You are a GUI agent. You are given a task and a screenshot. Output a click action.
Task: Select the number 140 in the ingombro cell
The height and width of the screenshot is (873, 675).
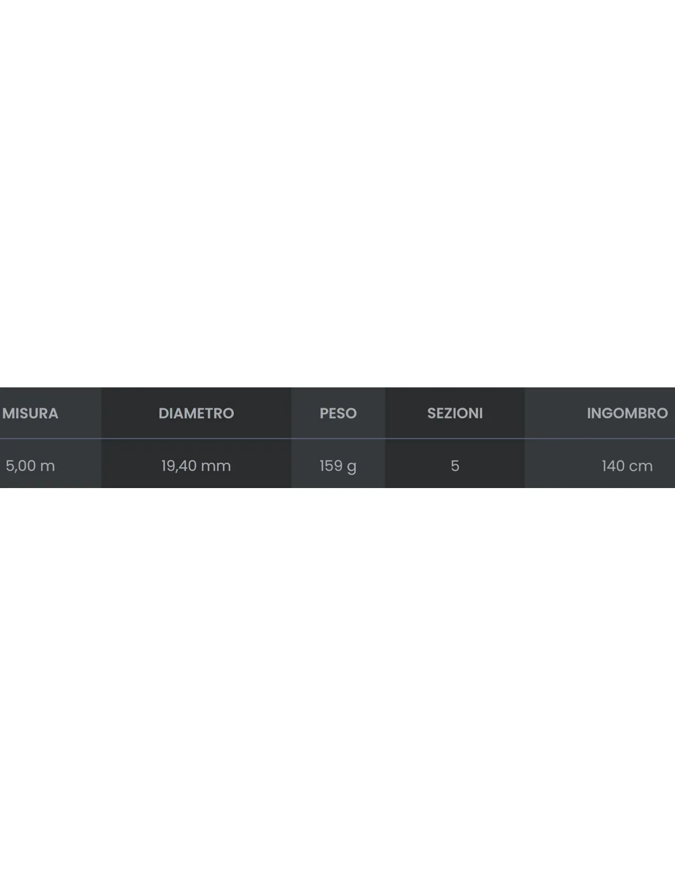(x=613, y=466)
